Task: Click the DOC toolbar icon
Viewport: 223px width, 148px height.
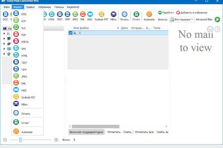Action: point(6,14)
